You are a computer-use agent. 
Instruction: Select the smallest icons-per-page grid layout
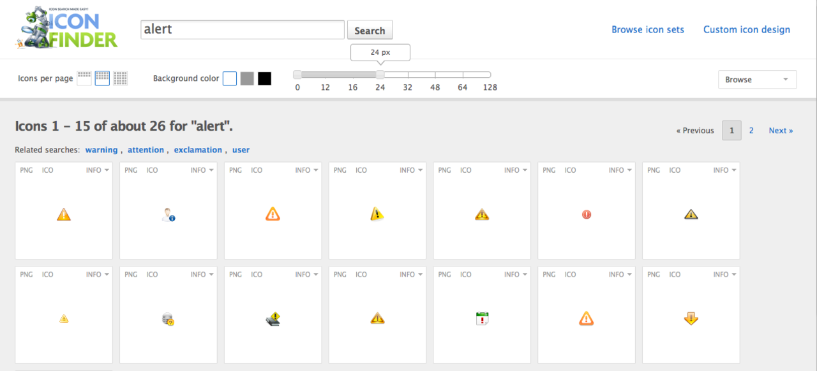84,78
